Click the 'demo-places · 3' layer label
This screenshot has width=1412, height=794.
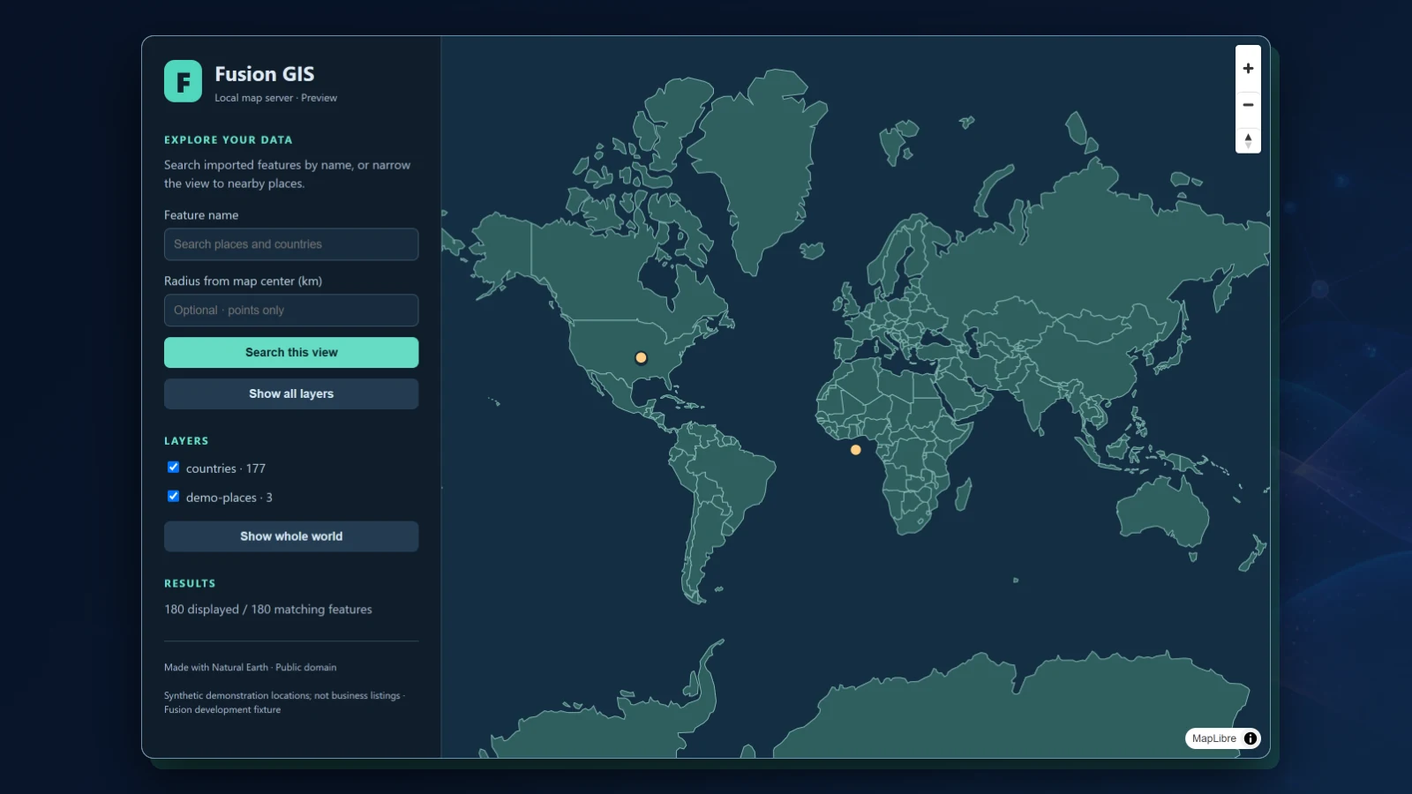tap(229, 498)
